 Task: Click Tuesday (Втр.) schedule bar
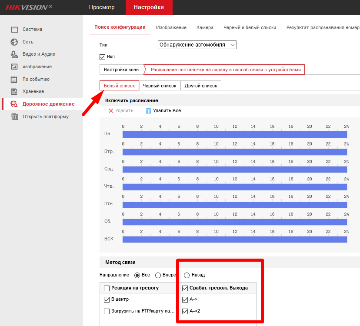point(235,152)
